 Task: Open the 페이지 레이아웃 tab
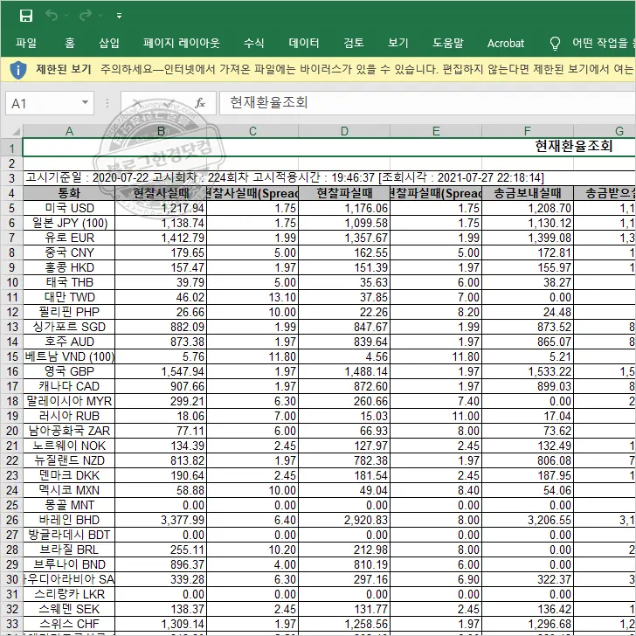click(182, 43)
